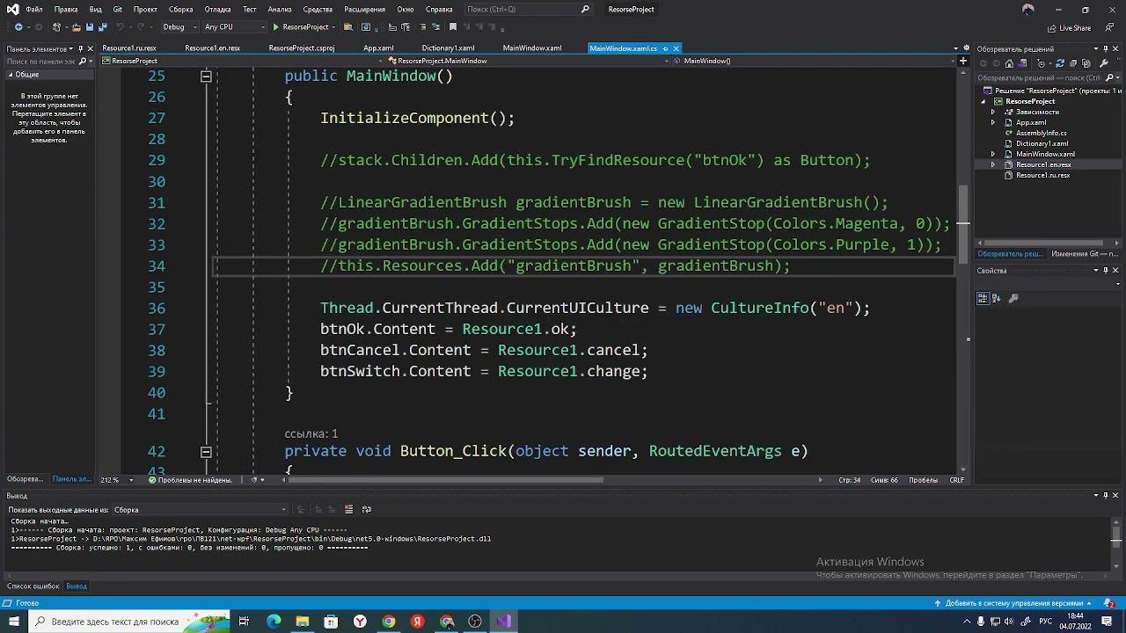This screenshot has height=633, width=1126.
Task: Collapse the MainWindow constructor outlining box
Action: tap(206, 76)
